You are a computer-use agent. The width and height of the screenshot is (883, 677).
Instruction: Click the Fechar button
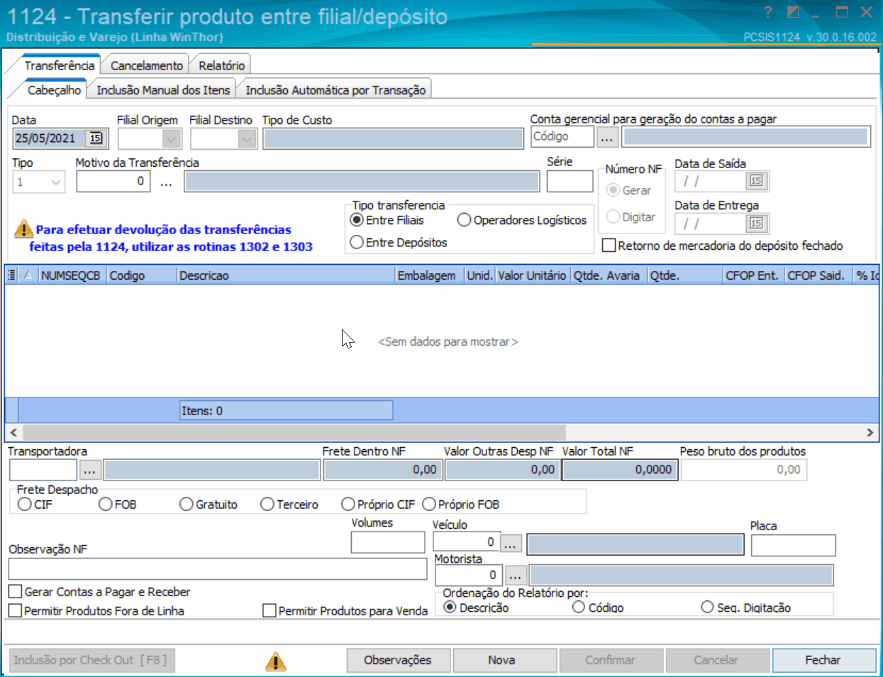823,660
